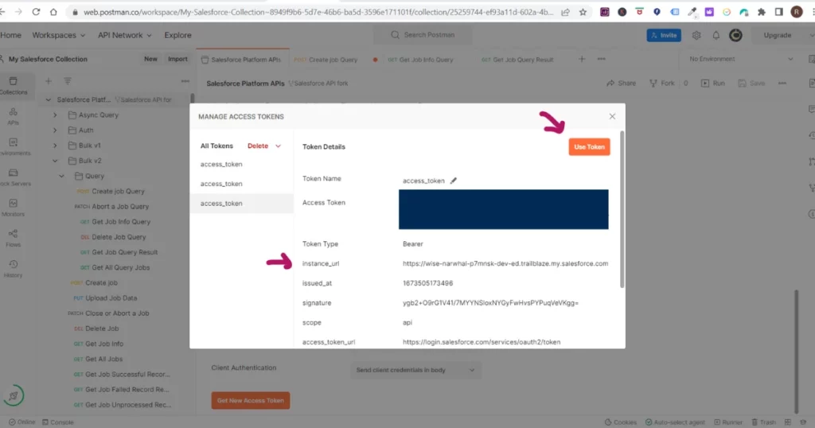Click the filter icon in collections sidebar
Viewport: 815px width, 428px height.
click(x=68, y=81)
